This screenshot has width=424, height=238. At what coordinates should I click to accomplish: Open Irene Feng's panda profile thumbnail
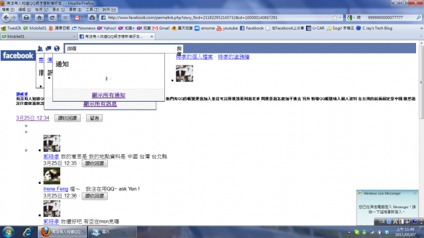click(x=52, y=176)
